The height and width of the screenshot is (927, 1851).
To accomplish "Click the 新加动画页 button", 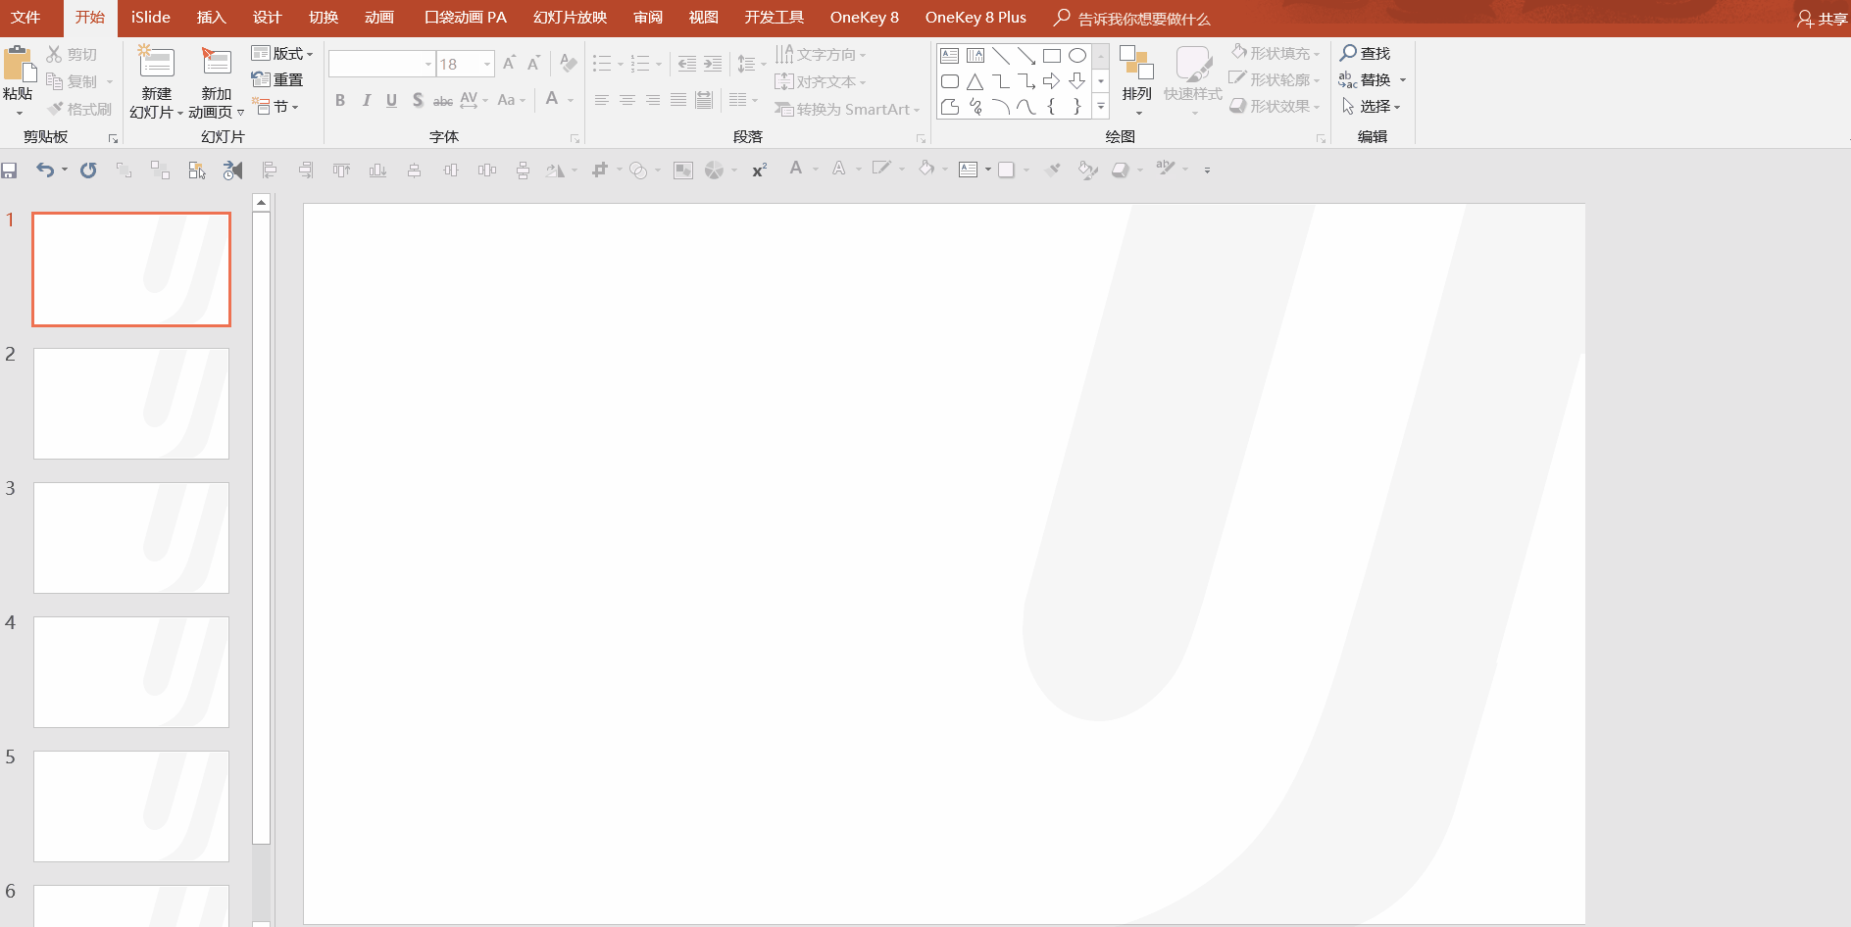I will coord(216,81).
